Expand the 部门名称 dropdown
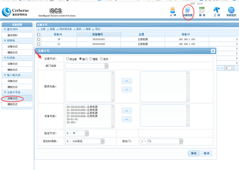239x170 pixels. tap(106, 66)
